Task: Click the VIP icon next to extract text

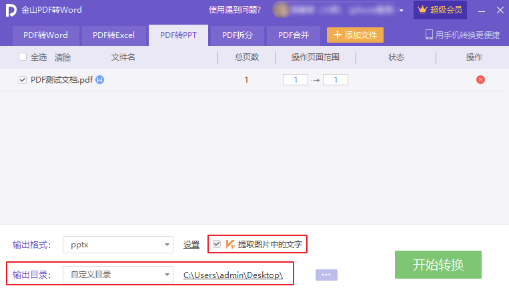Action: (230, 244)
